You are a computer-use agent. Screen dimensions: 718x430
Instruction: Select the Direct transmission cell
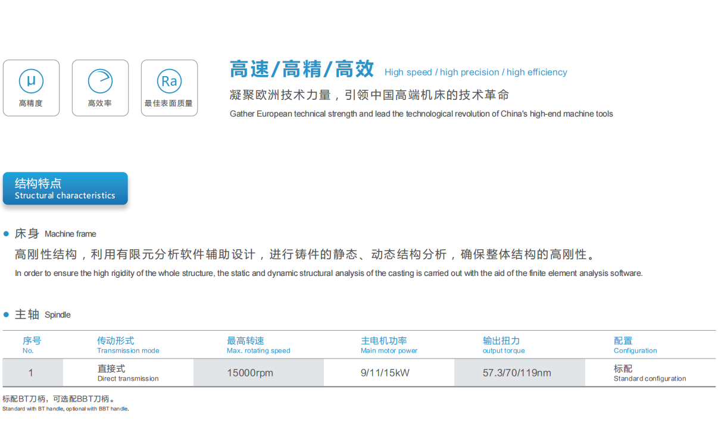point(127,373)
